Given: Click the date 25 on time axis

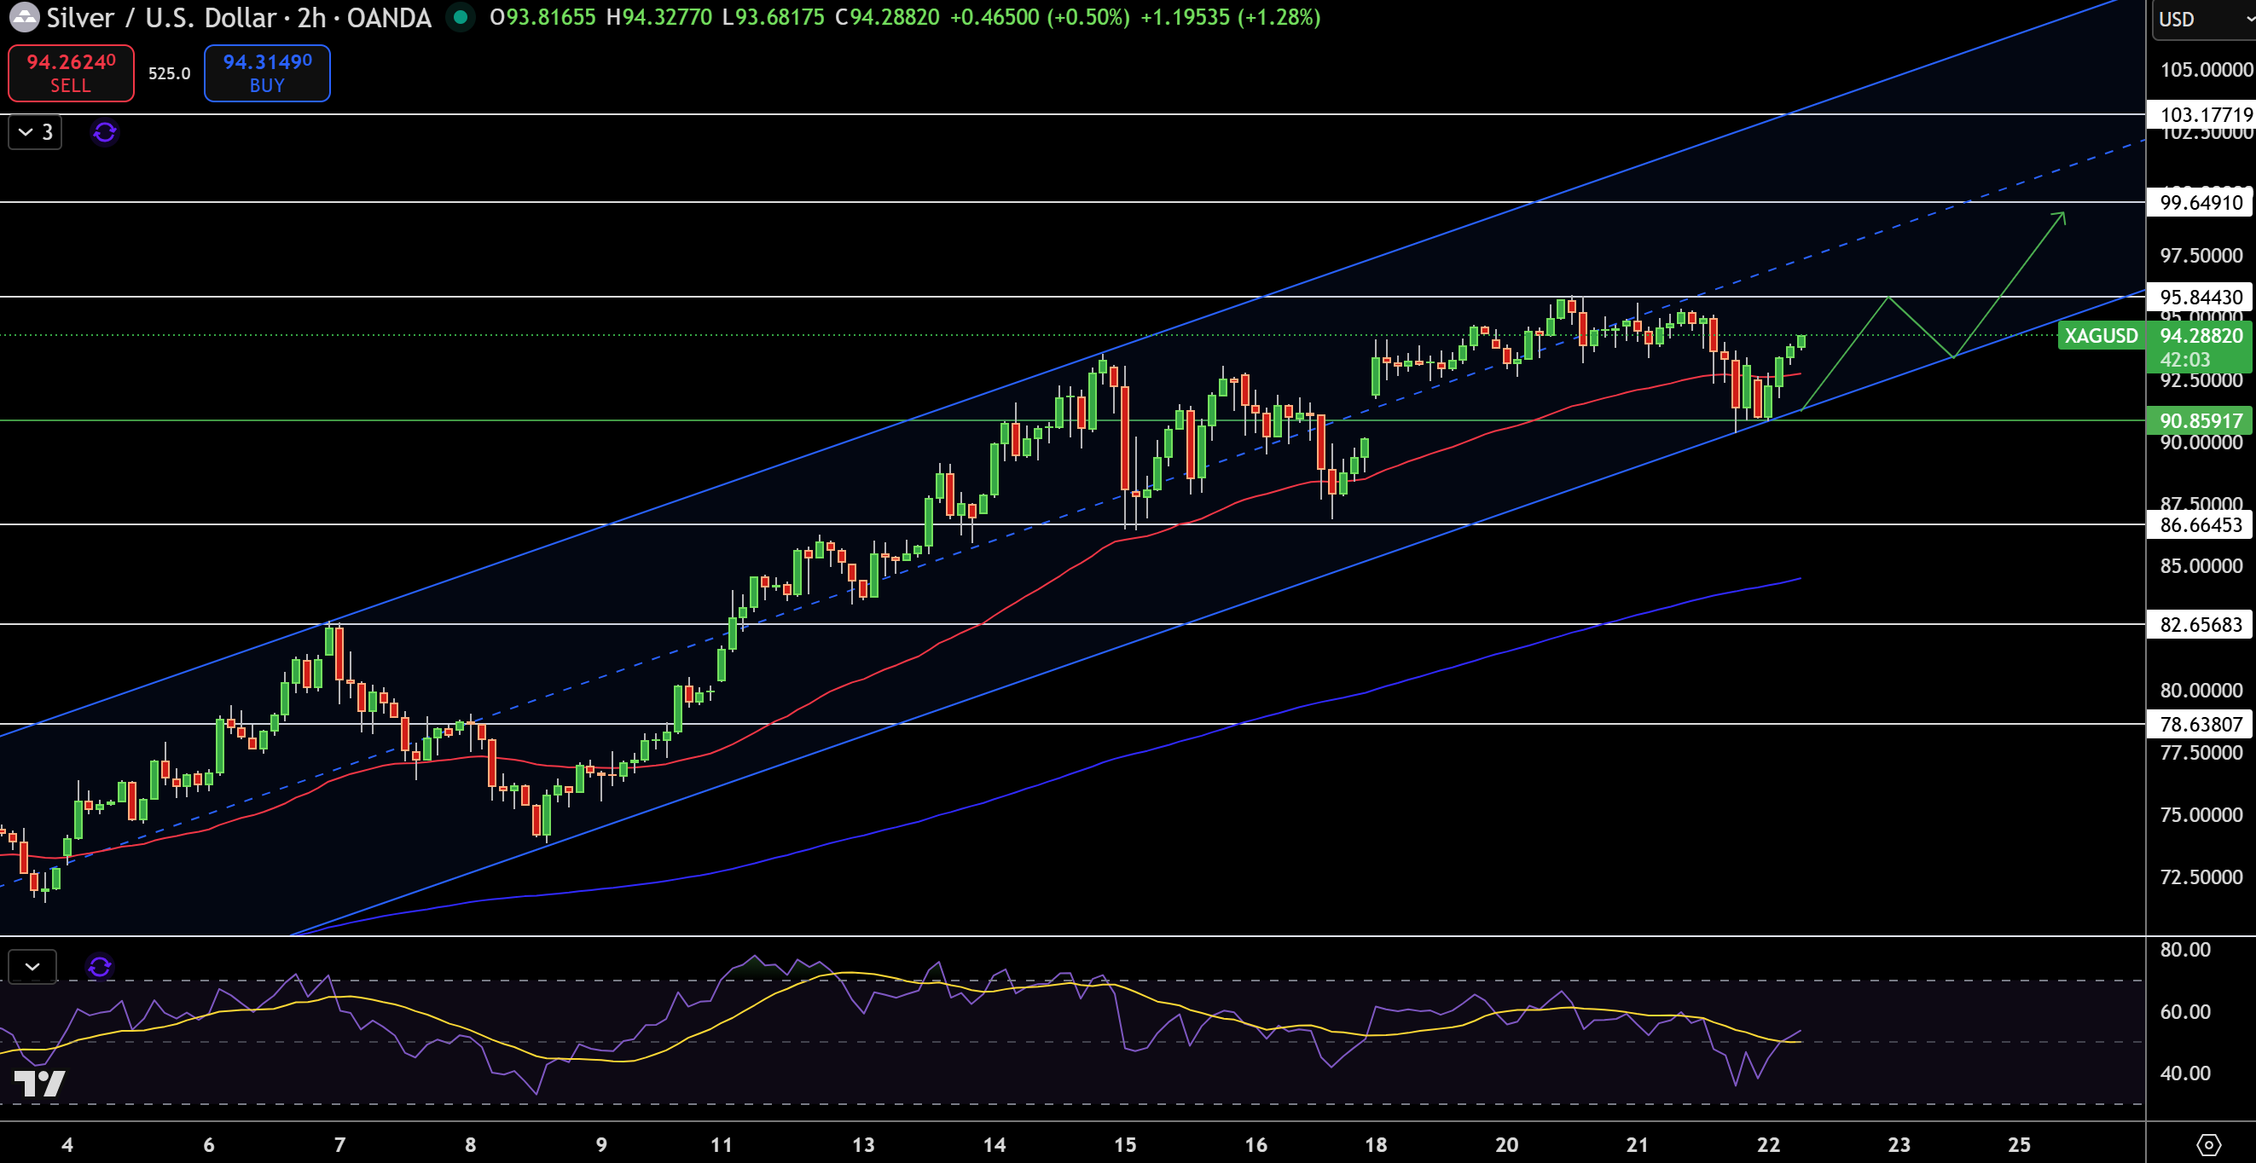Looking at the screenshot, I should 2020,1144.
